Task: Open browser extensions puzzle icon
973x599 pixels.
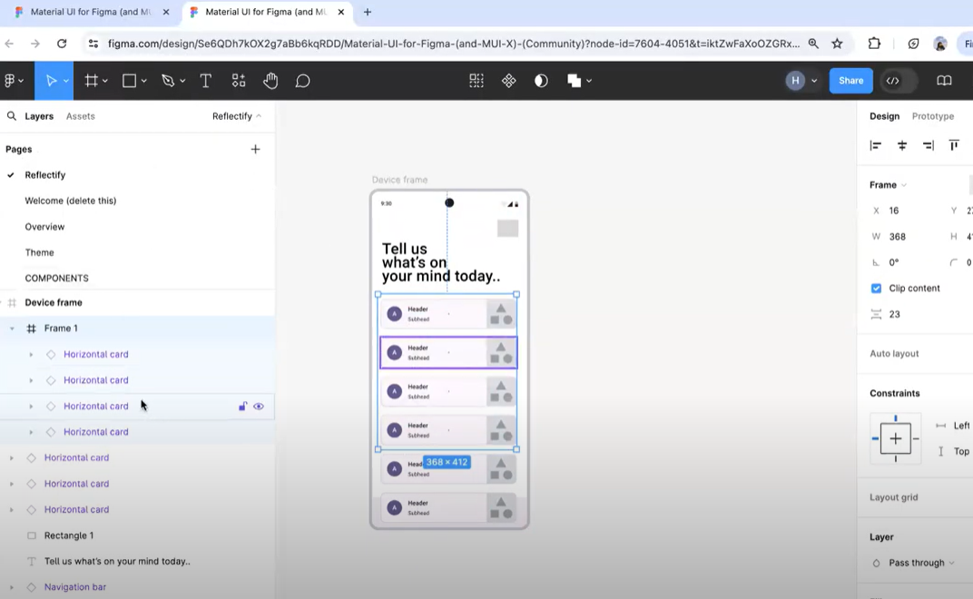Action: coord(874,44)
